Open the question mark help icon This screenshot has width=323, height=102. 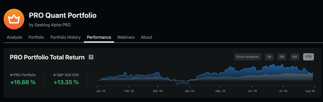tap(91, 57)
